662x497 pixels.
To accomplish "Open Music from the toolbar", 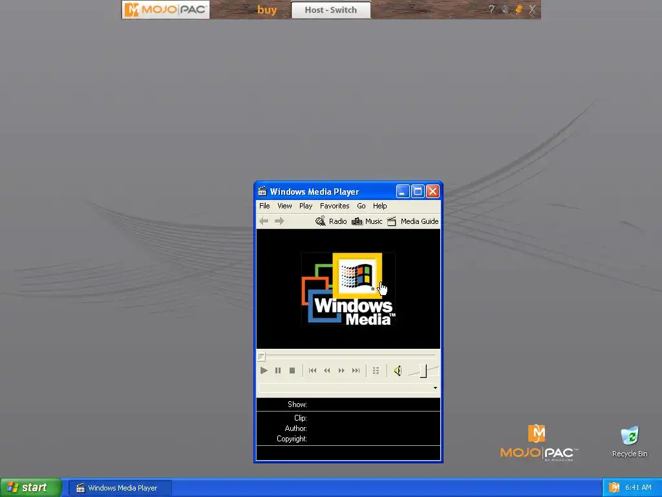I will pos(367,221).
